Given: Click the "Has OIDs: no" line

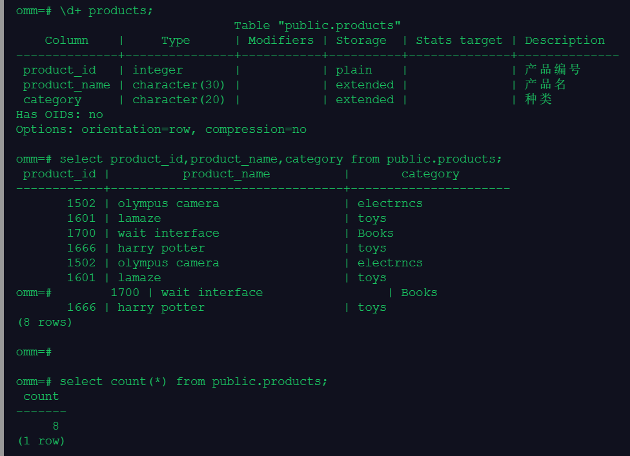Looking at the screenshot, I should 59,115.
